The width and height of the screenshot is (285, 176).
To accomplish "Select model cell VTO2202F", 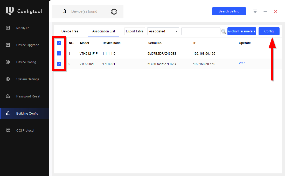I will 87,64.
